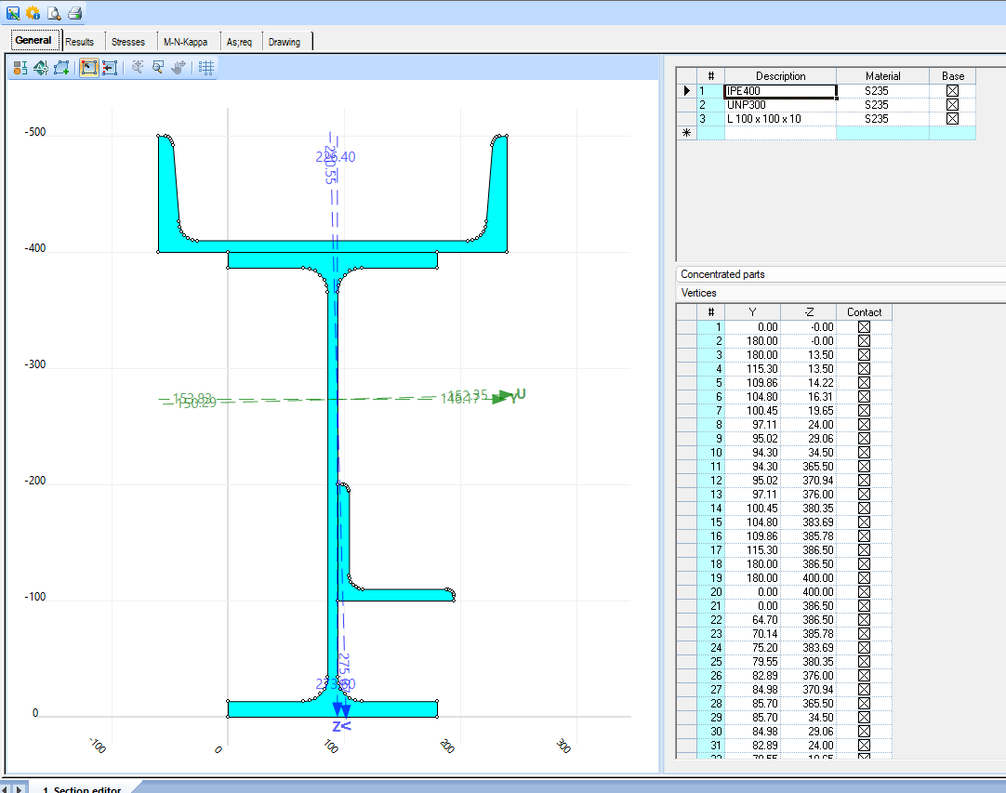Click the Material column header
Image resolution: width=1006 pixels, height=793 pixels.
pyautogui.click(x=883, y=75)
